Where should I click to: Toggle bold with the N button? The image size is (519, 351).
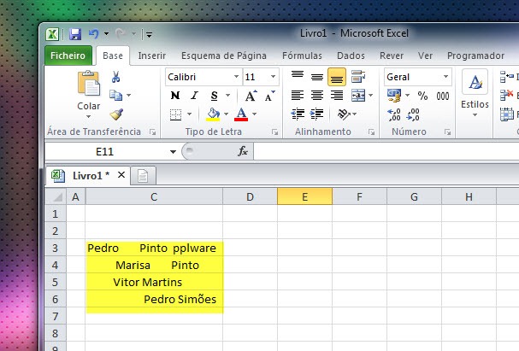coord(175,96)
